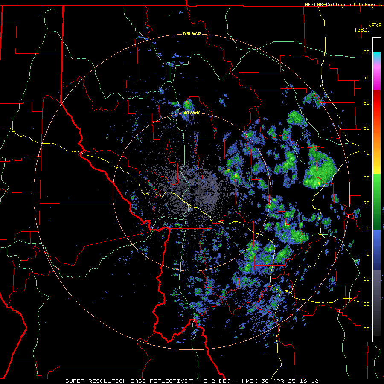384x384 pixels.
Task: Click the NEXLAB-College of DuPage watermark text
Action: [x=341, y=5]
